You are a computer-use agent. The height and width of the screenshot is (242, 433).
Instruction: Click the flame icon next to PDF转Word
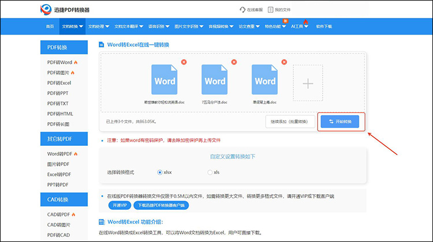click(x=76, y=62)
